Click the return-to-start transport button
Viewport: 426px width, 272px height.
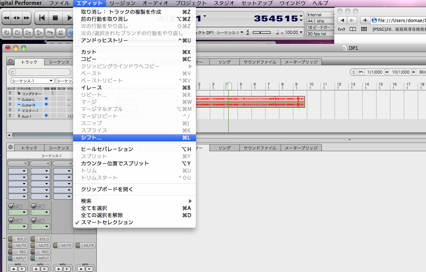tap(42, 18)
